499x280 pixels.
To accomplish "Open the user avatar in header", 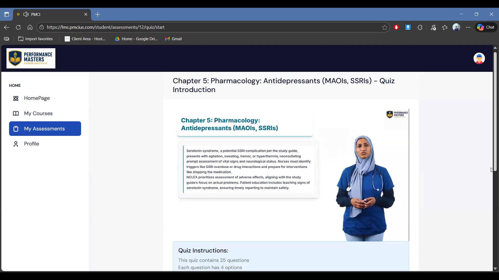I will (479, 58).
